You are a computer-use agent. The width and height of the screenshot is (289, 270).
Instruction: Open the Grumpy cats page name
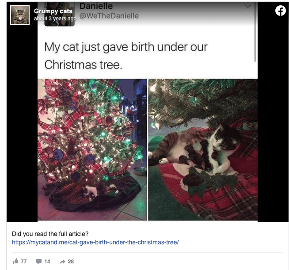53,11
